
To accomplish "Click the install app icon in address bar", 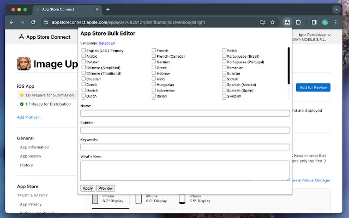I will 263,22.
